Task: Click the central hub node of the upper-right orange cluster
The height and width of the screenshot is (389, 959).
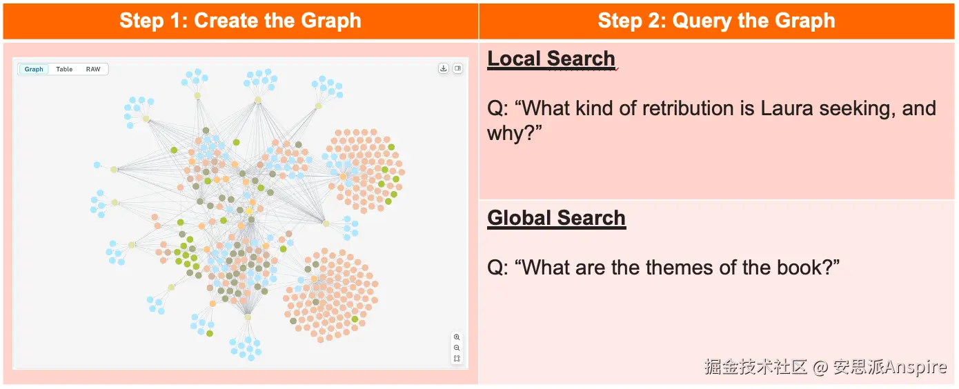Action: pyautogui.click(x=343, y=177)
